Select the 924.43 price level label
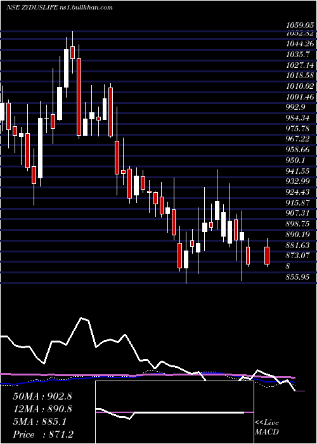 coord(298,192)
